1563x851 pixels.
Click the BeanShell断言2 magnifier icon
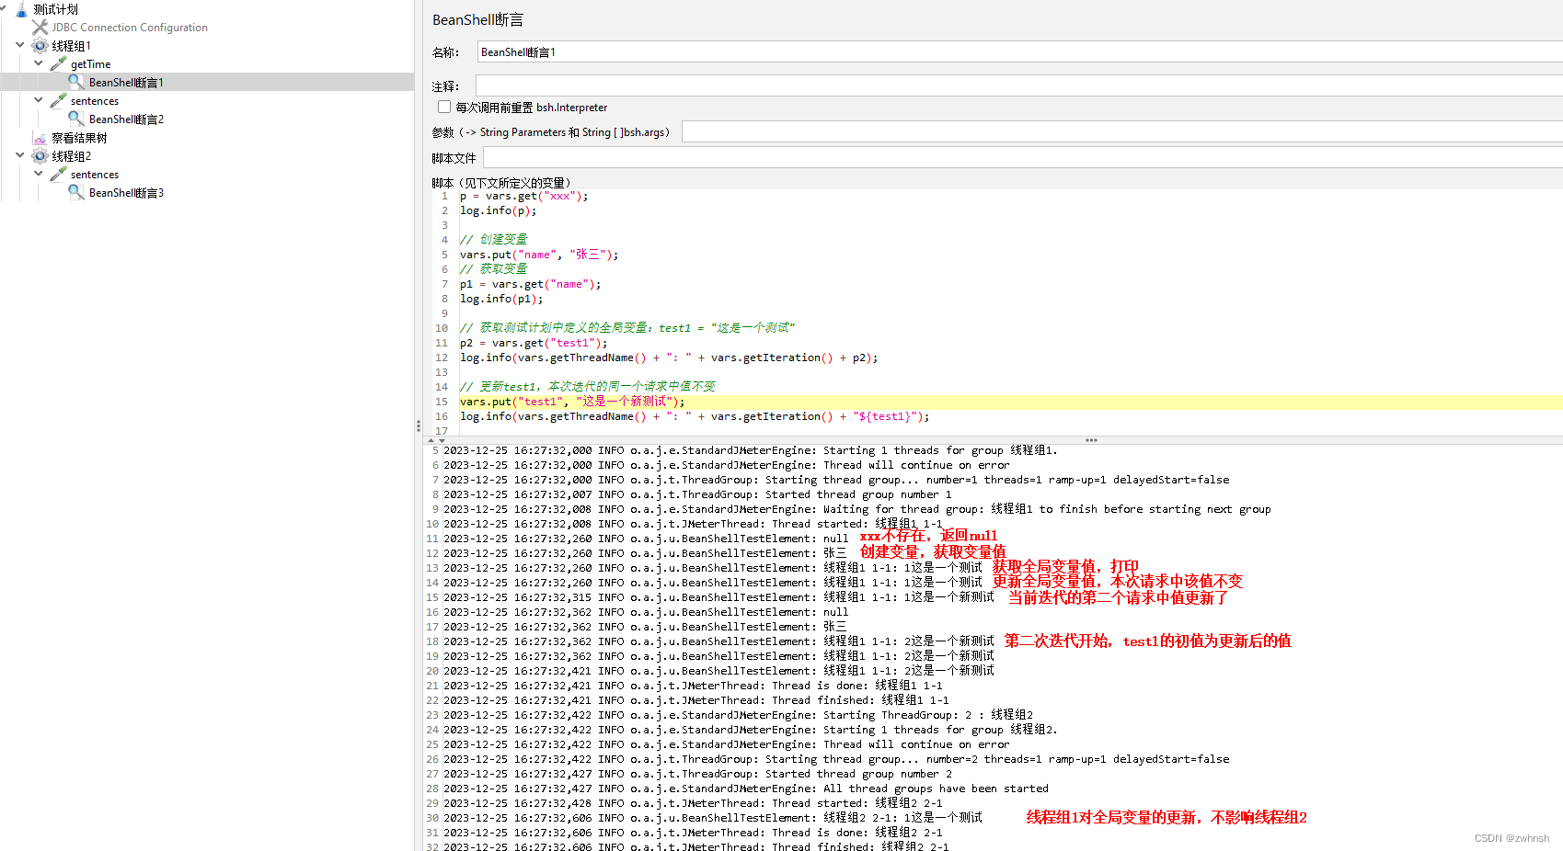[76, 119]
